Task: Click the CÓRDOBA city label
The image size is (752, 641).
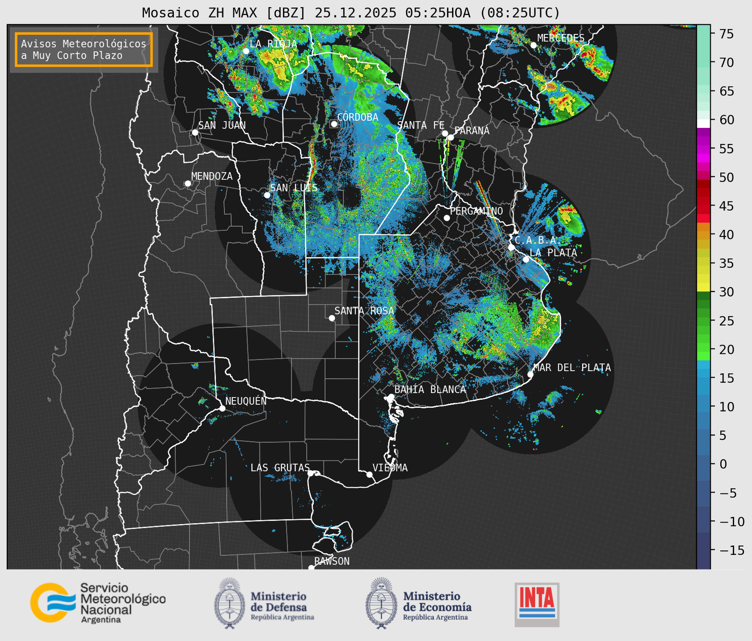Action: click(x=358, y=117)
